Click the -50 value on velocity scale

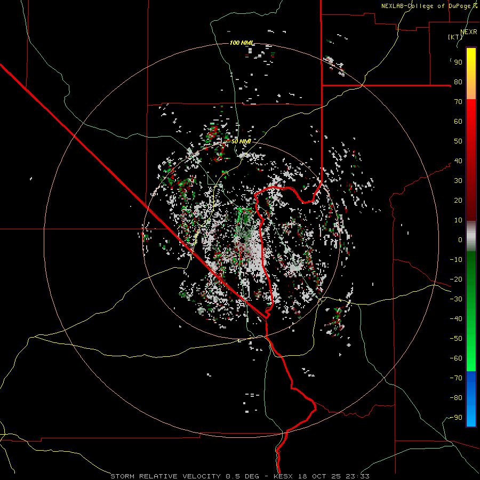point(456,339)
